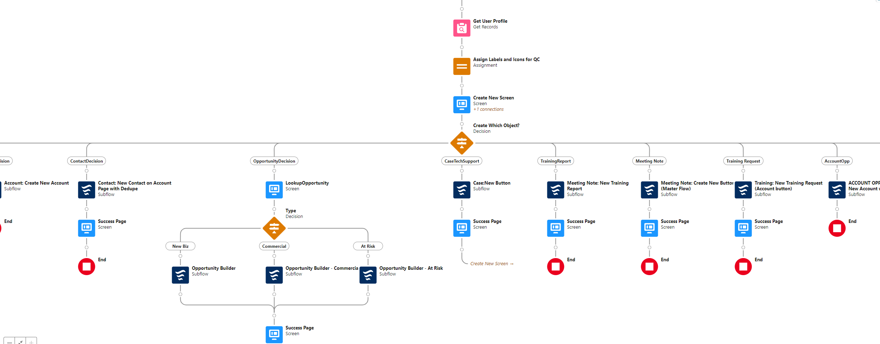The image size is (880, 344).
Task: Click the Contact: New Contact on Account subflow icon
Action: pyautogui.click(x=86, y=190)
